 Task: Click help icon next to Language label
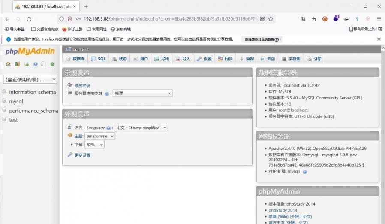[x=108, y=128]
